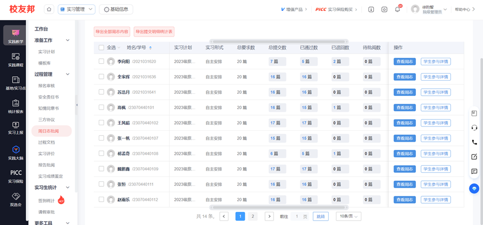The width and height of the screenshot is (483, 225).
Task: Tick the 全选 select-all checkbox
Action: pyautogui.click(x=101, y=48)
